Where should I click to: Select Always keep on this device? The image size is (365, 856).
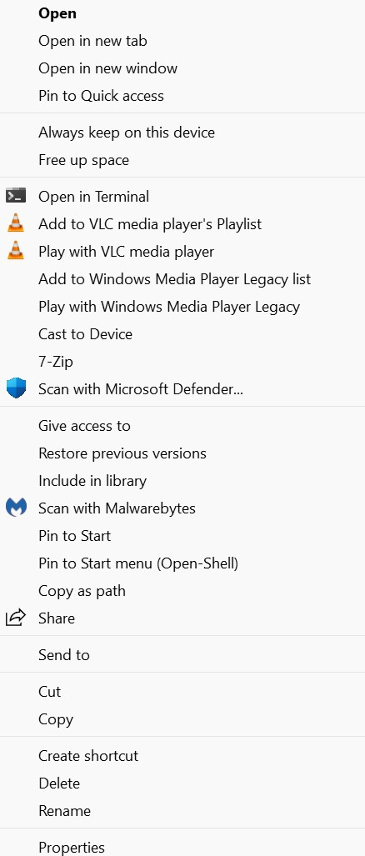[x=182, y=133]
